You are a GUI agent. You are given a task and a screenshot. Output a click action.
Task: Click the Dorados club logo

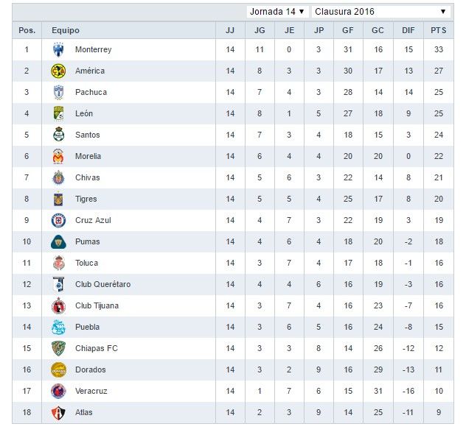58,370
